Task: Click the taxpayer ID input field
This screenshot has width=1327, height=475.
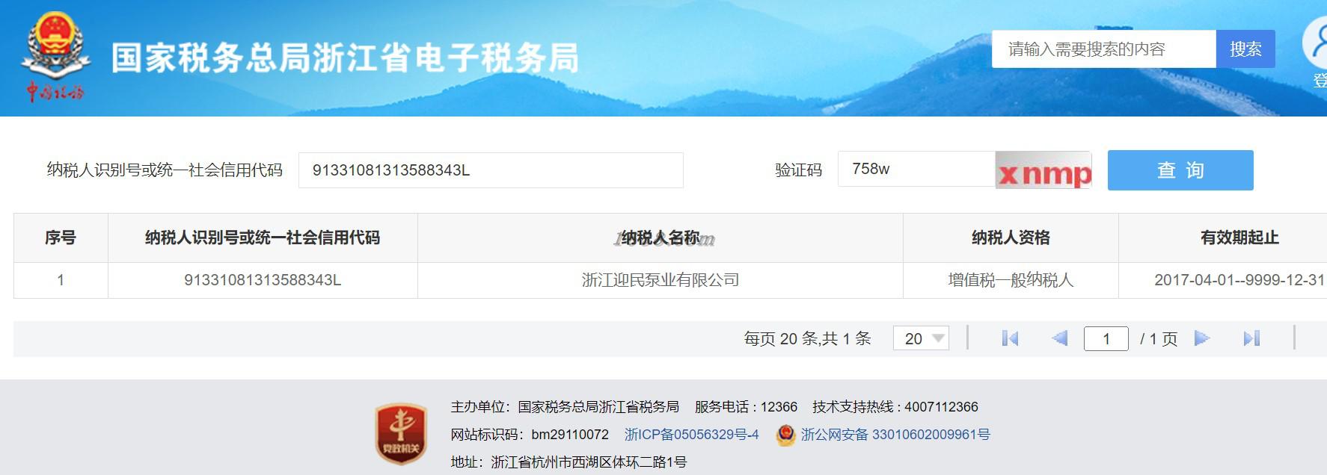Action: tap(491, 170)
